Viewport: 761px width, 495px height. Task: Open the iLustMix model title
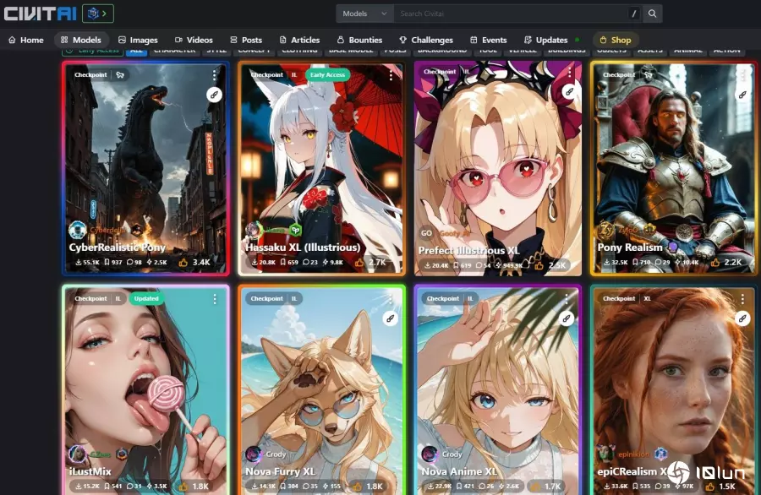tap(90, 471)
